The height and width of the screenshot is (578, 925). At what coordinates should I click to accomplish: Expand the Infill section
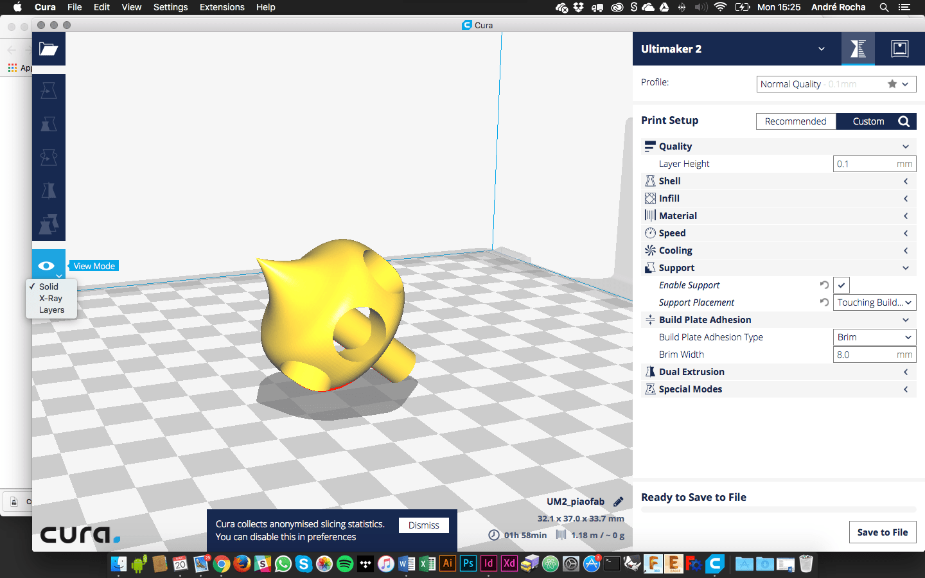point(779,198)
